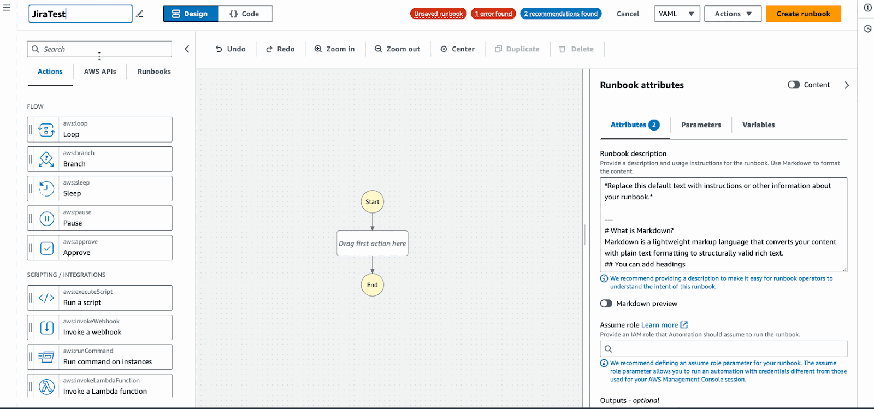Switch to the Code view
Image resolution: width=874 pixels, height=409 pixels.
point(245,14)
